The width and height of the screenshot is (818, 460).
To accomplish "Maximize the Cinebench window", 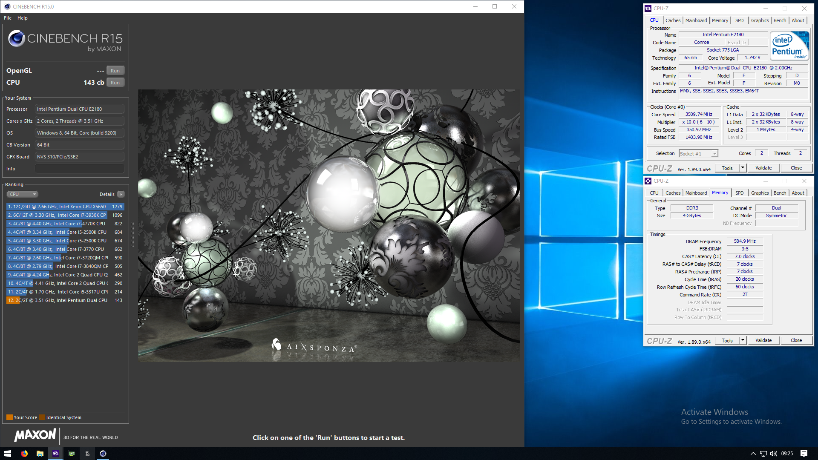I will [x=495, y=6].
